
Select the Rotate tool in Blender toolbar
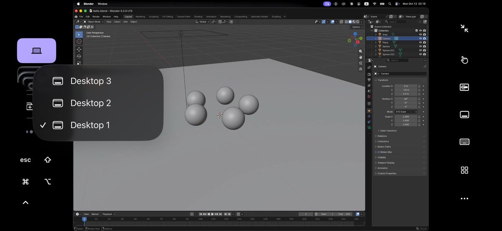tap(79, 56)
